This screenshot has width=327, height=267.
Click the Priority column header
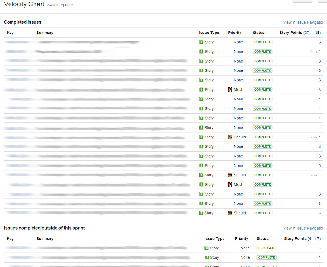pyautogui.click(x=235, y=32)
